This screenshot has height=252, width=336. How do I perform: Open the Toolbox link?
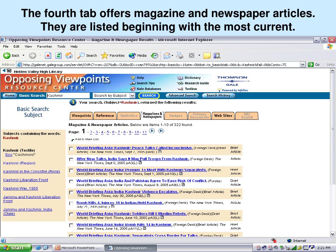coord(191,89)
